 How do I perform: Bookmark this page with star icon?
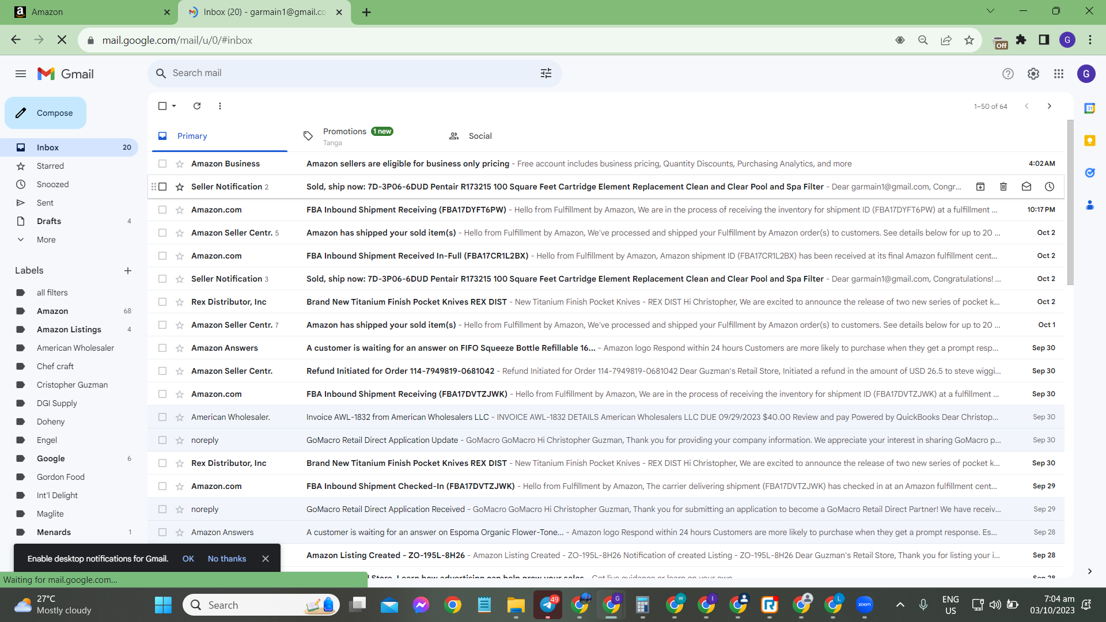tap(969, 40)
